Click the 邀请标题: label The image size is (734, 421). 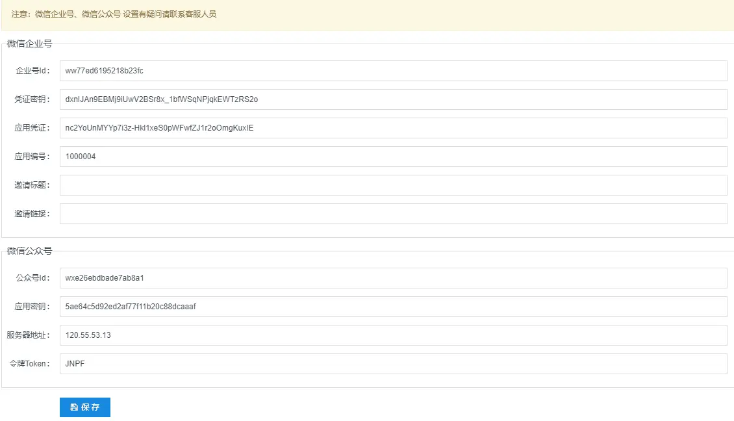[x=32, y=185]
